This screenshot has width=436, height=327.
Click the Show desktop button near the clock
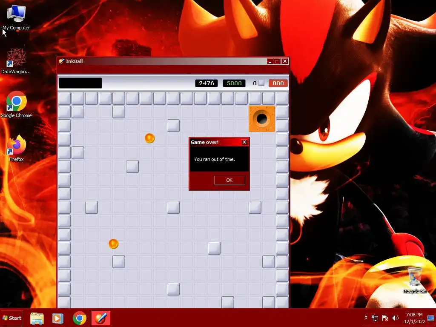pos(431,318)
